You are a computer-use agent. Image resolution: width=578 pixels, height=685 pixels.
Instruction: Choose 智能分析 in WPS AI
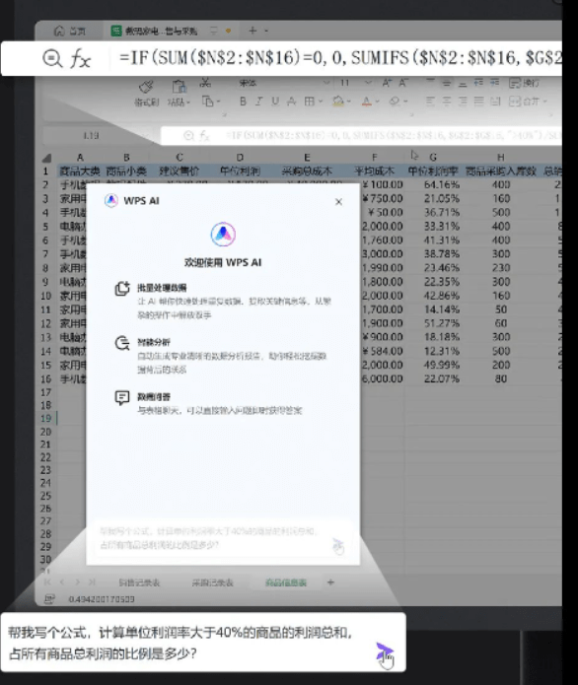coord(221,355)
